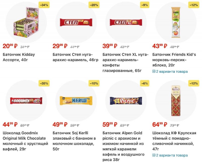Open the Friends Kid's bar image
The height and width of the screenshot is (166, 202).
point(175,22)
